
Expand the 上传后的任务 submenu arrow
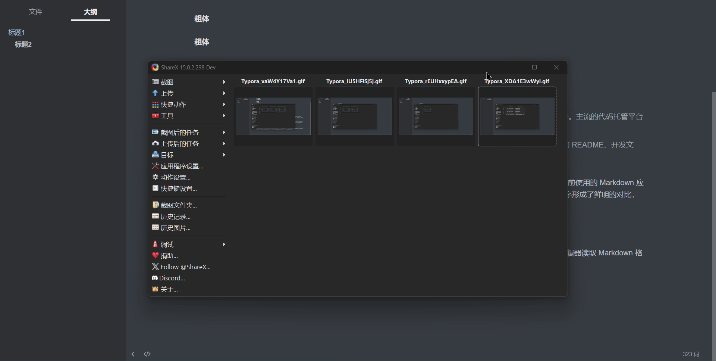point(224,143)
